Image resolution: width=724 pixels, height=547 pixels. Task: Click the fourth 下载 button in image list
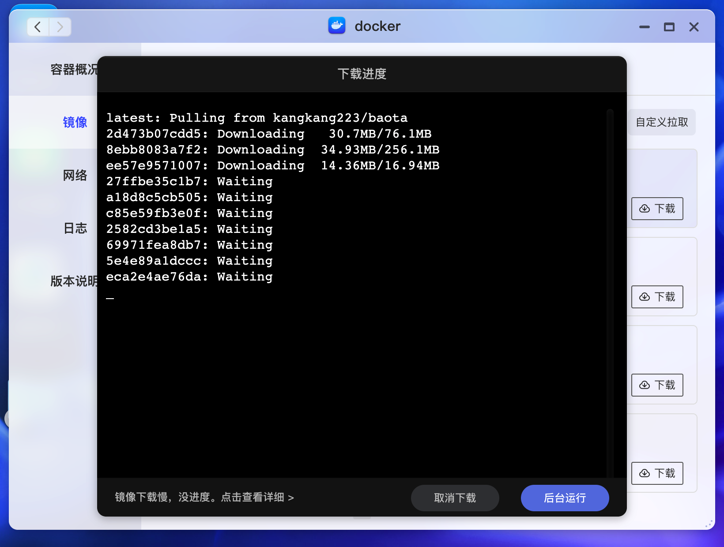click(657, 473)
